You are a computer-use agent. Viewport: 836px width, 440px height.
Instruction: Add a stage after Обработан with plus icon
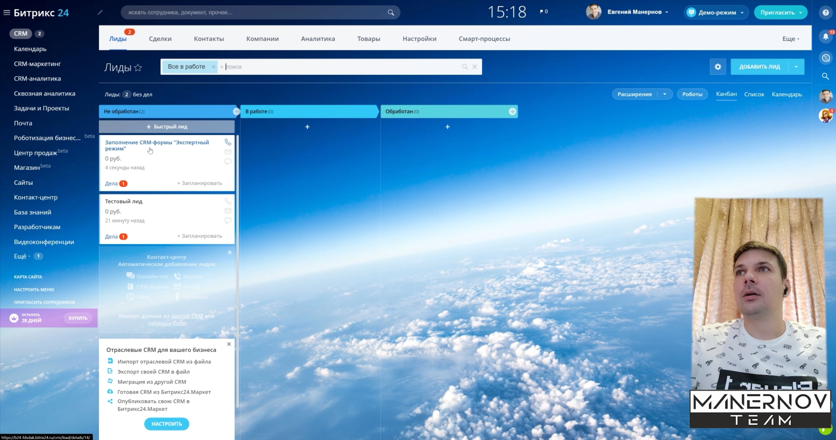point(512,112)
